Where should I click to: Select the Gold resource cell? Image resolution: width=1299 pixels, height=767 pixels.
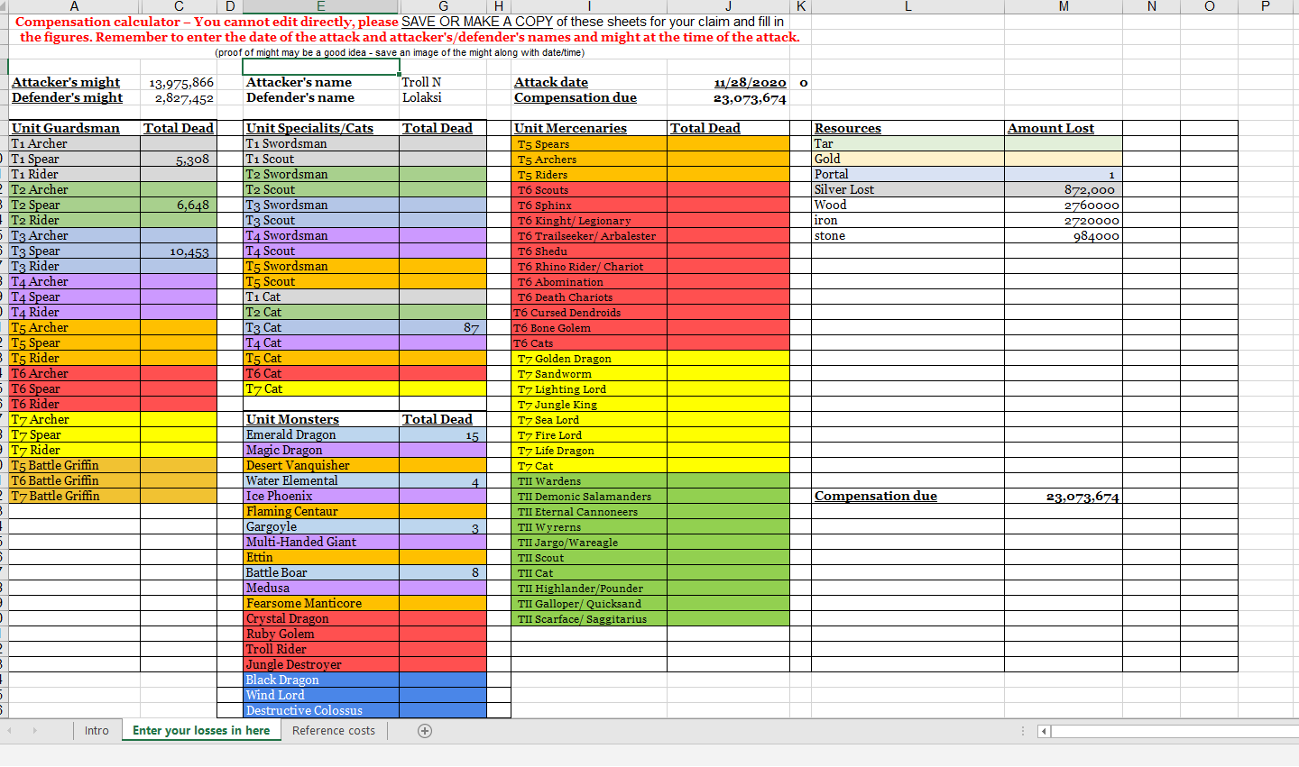tap(908, 160)
